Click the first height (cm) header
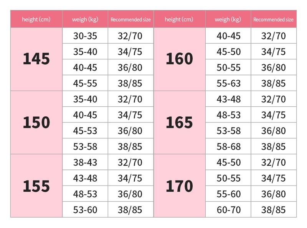Viewport: 307px width, 228px height. [x=36, y=19]
